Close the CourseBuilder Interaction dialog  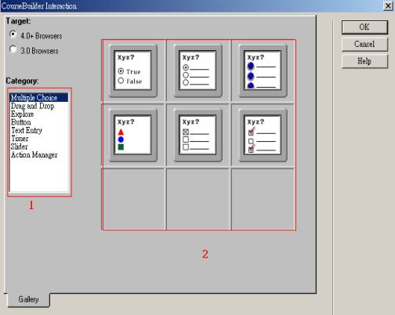pos(388,5)
